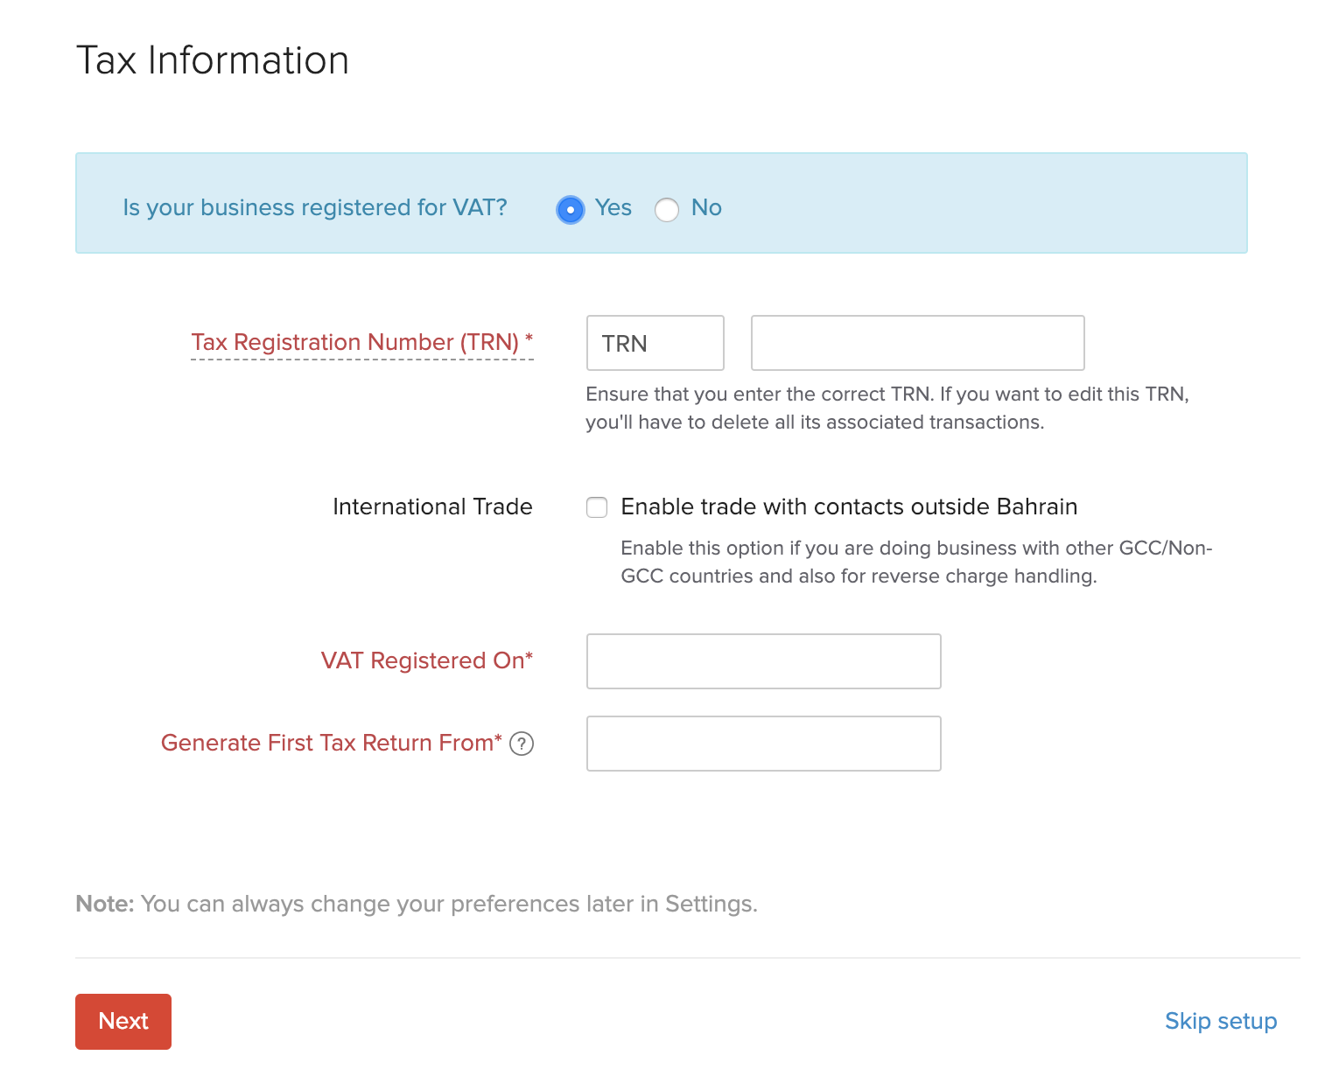This screenshot has width=1339, height=1076.
Task: Click the Note about changing preferences in Settings
Action: (417, 904)
